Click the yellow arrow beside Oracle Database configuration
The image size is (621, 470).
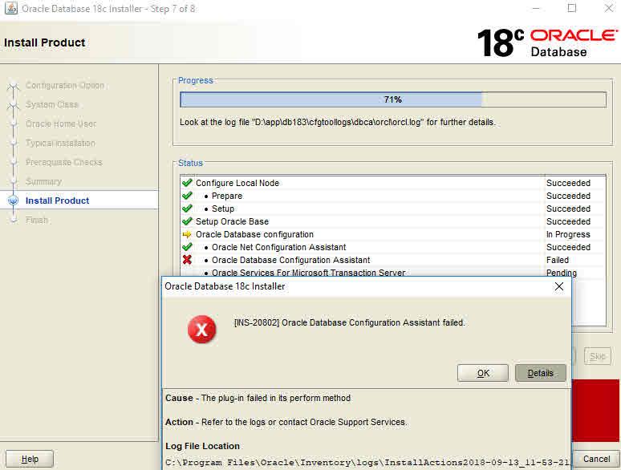click(187, 234)
